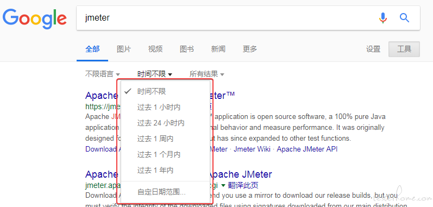Expand the 所有结果 filter dropdown
This screenshot has height=207, width=433.
[x=206, y=74]
